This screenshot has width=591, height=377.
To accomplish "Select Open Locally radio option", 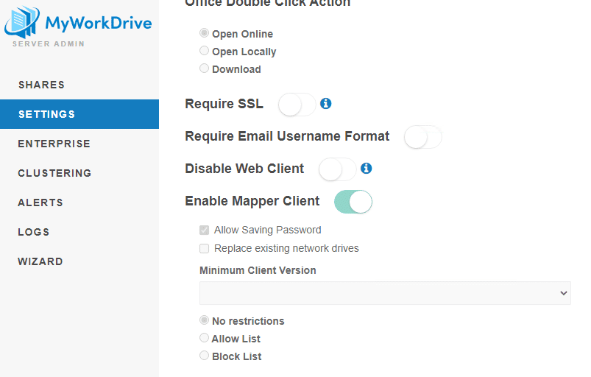I will click(205, 52).
